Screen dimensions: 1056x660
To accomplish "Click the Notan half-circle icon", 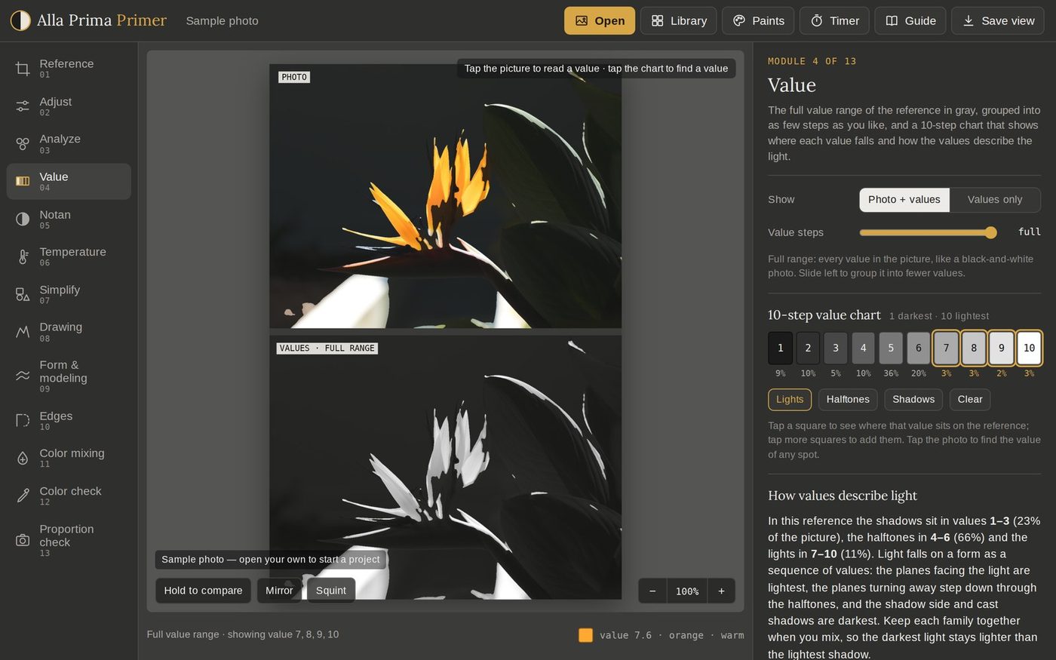I will pyautogui.click(x=23, y=219).
